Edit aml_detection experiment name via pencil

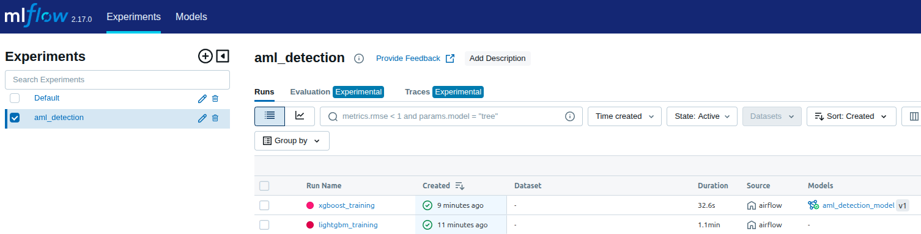[202, 118]
